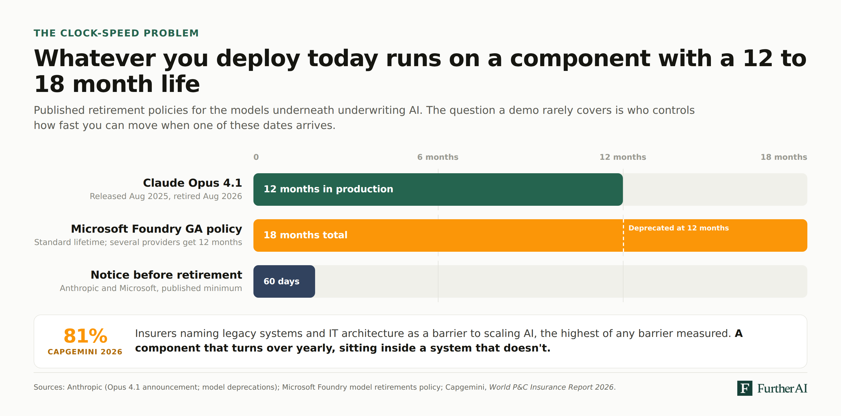The height and width of the screenshot is (416, 841).
Task: Click the subtitle starting 'Published retirement policies'
Action: coord(364,117)
